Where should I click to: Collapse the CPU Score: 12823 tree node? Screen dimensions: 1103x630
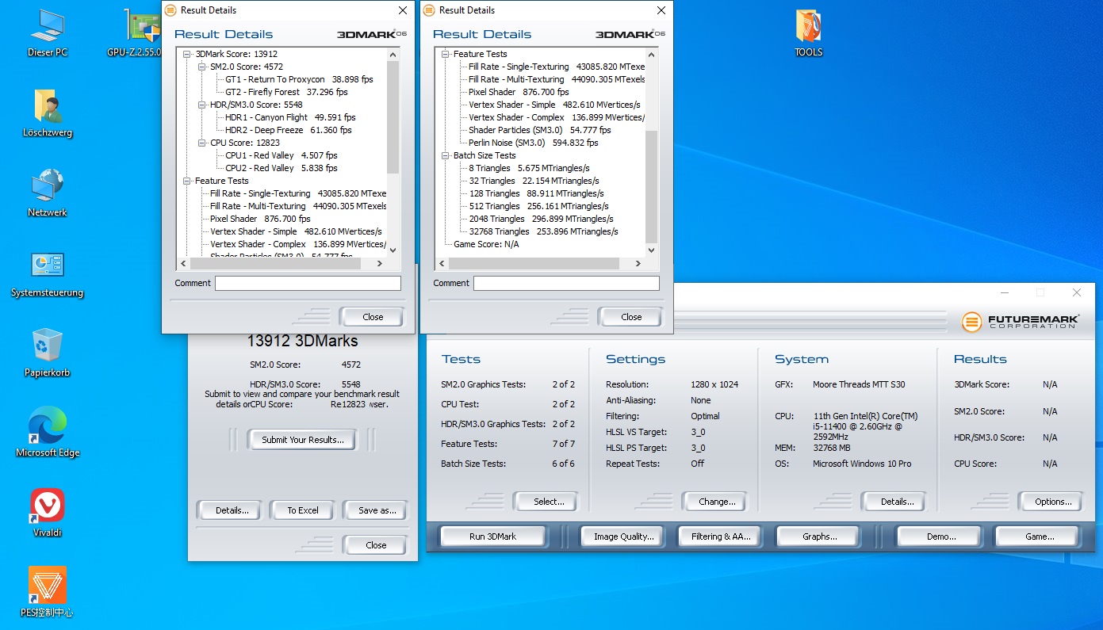tap(202, 143)
